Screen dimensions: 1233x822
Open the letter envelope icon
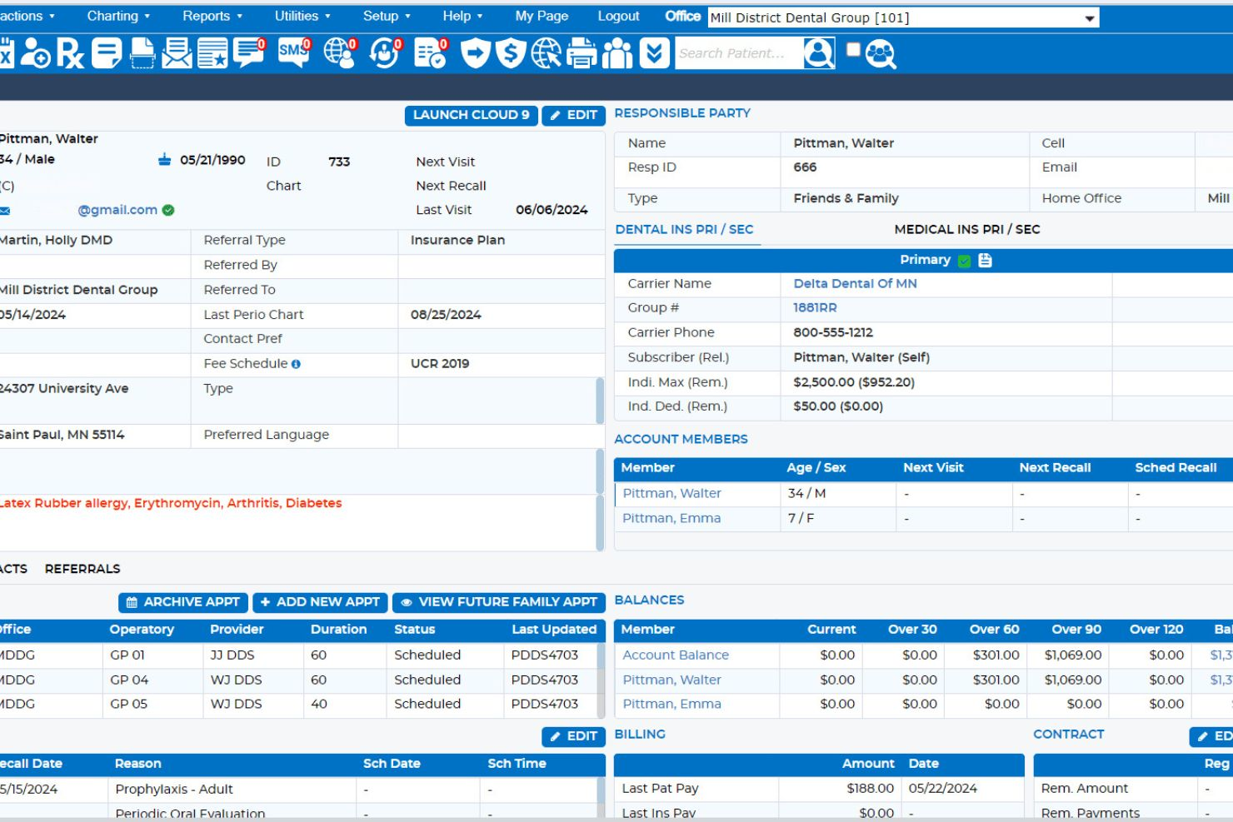coord(177,54)
